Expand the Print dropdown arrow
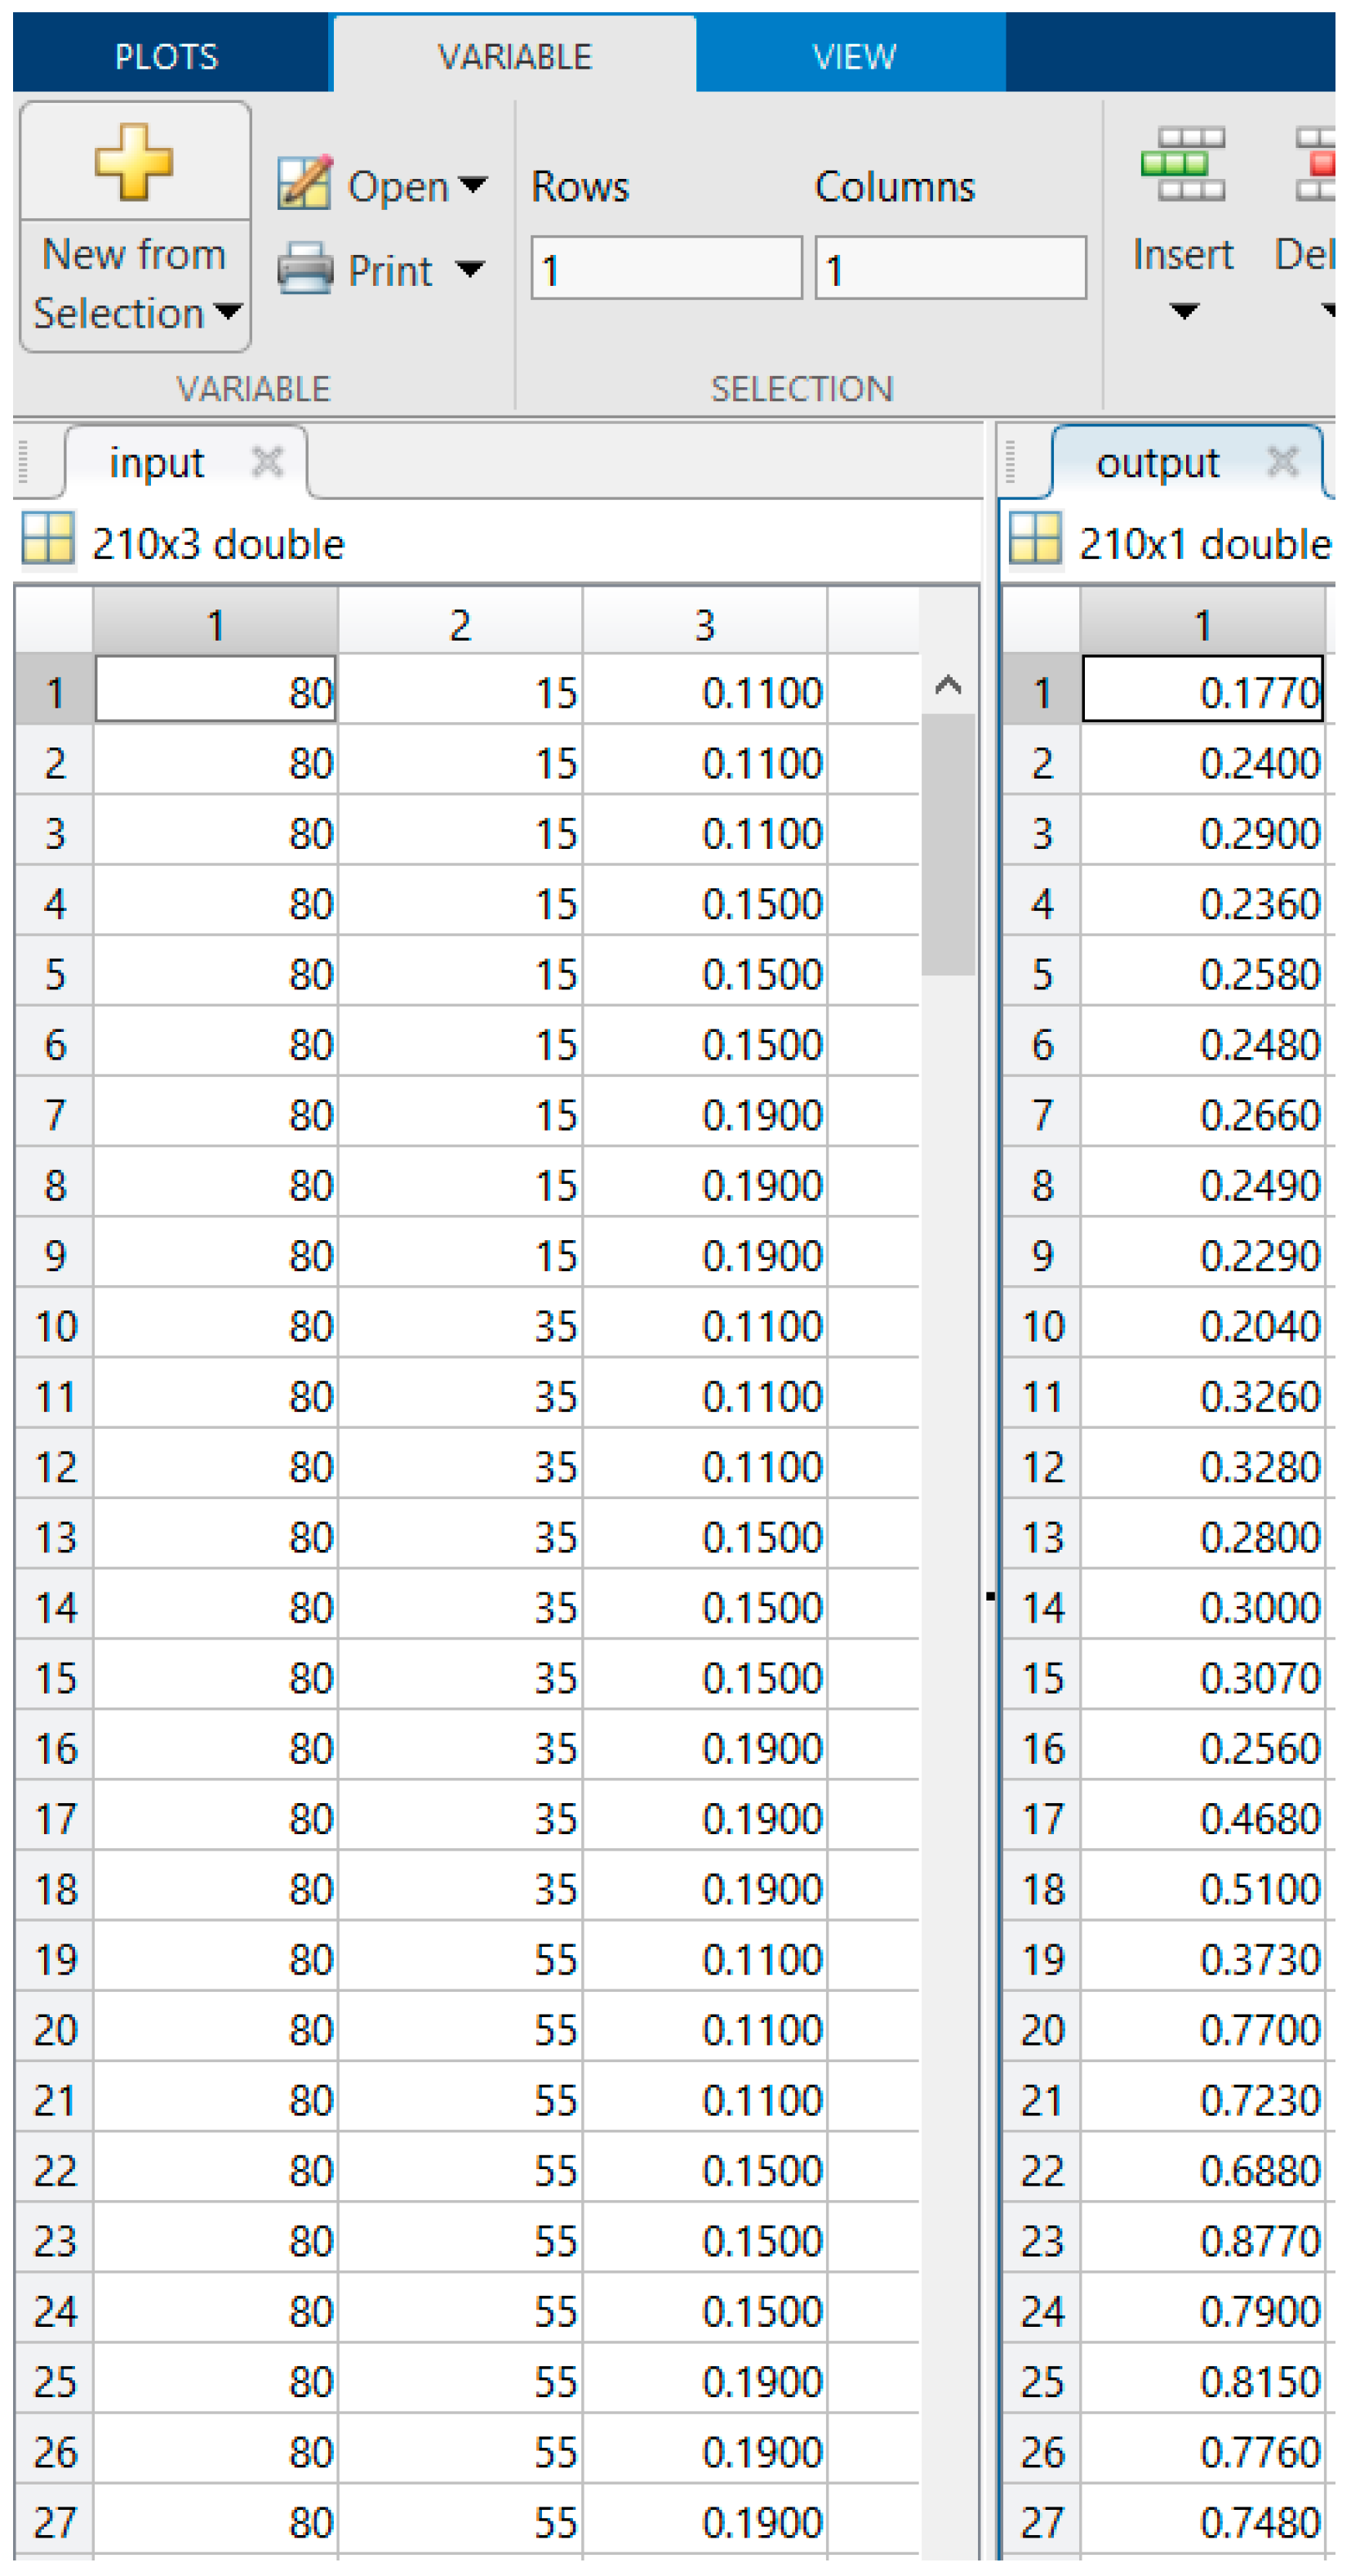 pyautogui.click(x=469, y=269)
